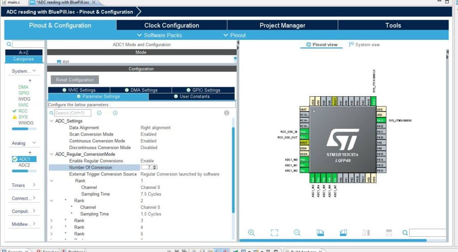Click the split-columns view icon

coord(366,232)
